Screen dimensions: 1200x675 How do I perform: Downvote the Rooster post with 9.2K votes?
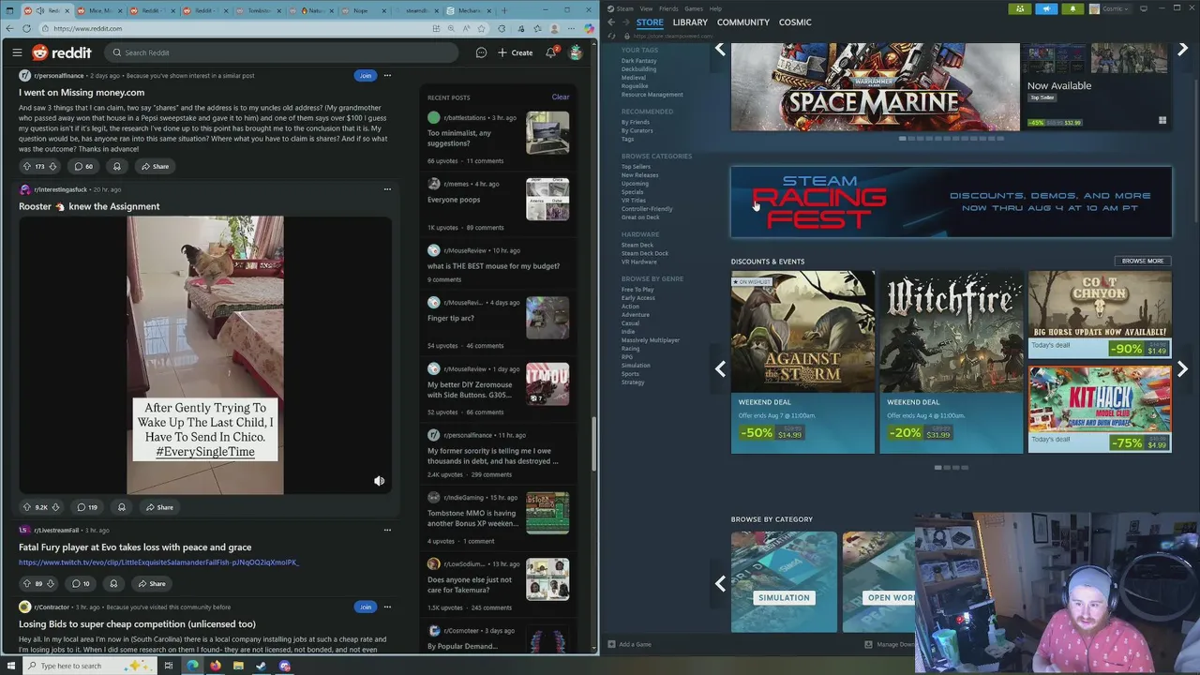pos(55,507)
